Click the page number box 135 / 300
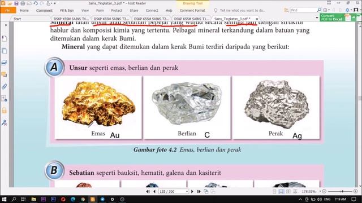362x203 pixels. [x=173, y=192]
